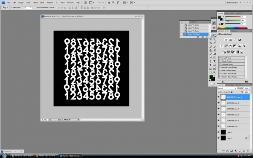Select the 'copy 2' layer name
The height and width of the screenshot is (158, 253).
tap(233, 121)
